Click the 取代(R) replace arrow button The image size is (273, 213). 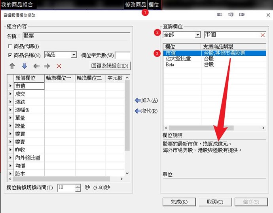[x=146, y=111]
